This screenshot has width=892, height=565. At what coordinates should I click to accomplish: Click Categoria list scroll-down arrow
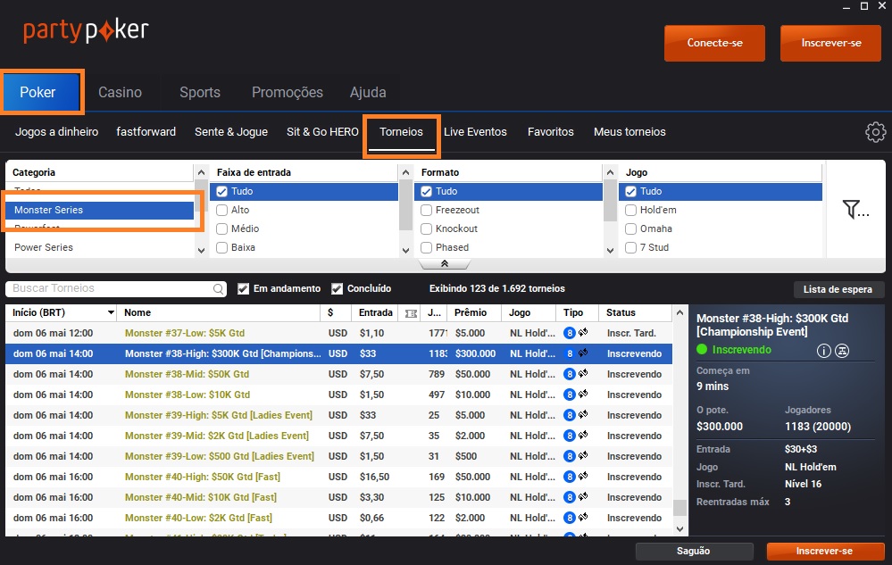point(201,250)
